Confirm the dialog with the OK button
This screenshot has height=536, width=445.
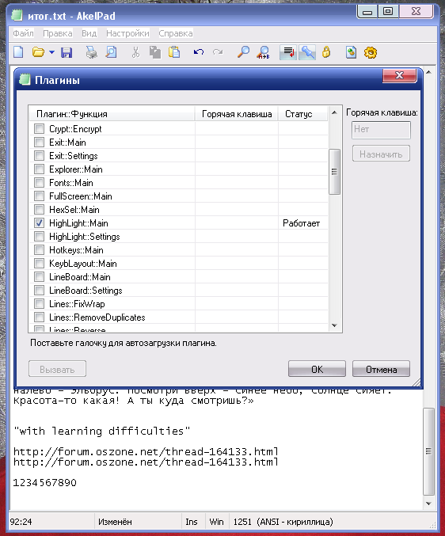tap(317, 369)
